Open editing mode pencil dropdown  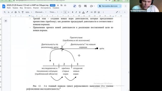[118, 12]
